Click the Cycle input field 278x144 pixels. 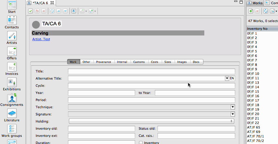[152, 86]
